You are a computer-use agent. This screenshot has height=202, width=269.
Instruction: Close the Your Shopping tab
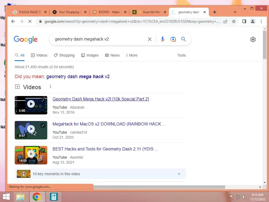[x=85, y=12]
